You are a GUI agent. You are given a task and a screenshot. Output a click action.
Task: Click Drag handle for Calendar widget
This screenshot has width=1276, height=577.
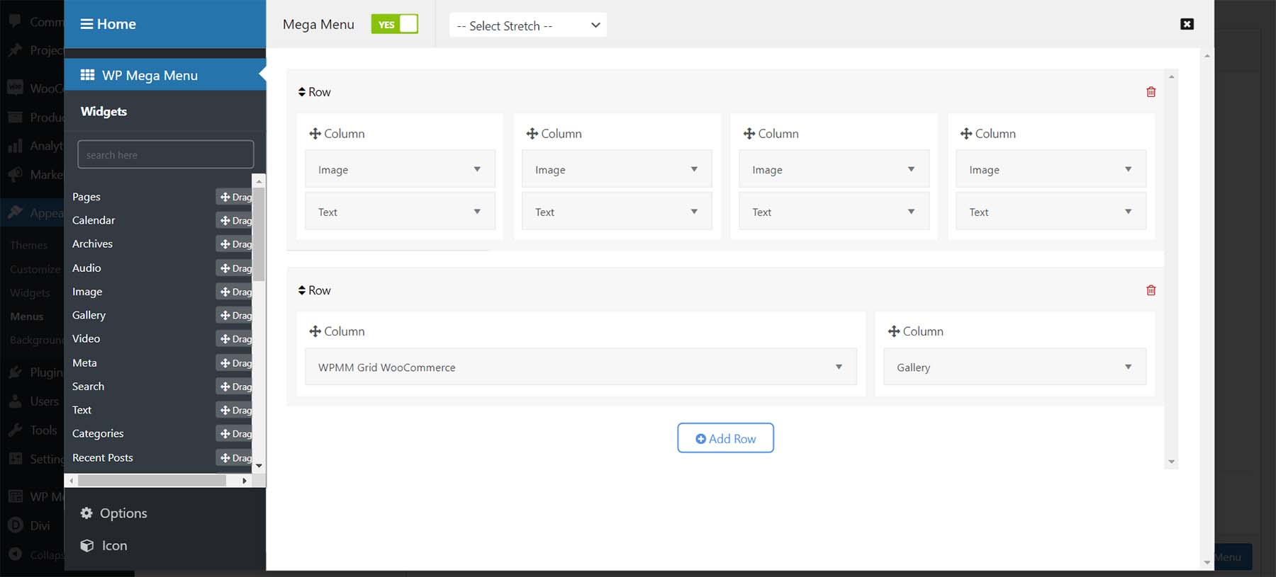click(235, 220)
